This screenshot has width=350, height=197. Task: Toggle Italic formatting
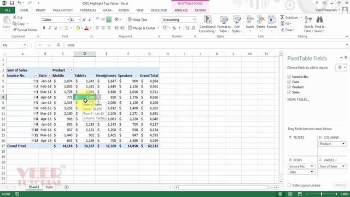(x=50, y=28)
